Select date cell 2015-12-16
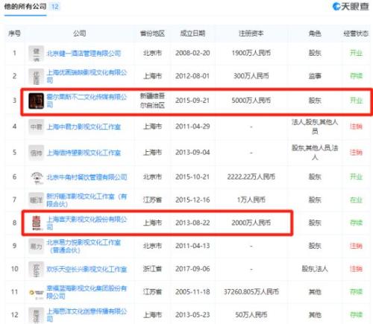 point(192,200)
